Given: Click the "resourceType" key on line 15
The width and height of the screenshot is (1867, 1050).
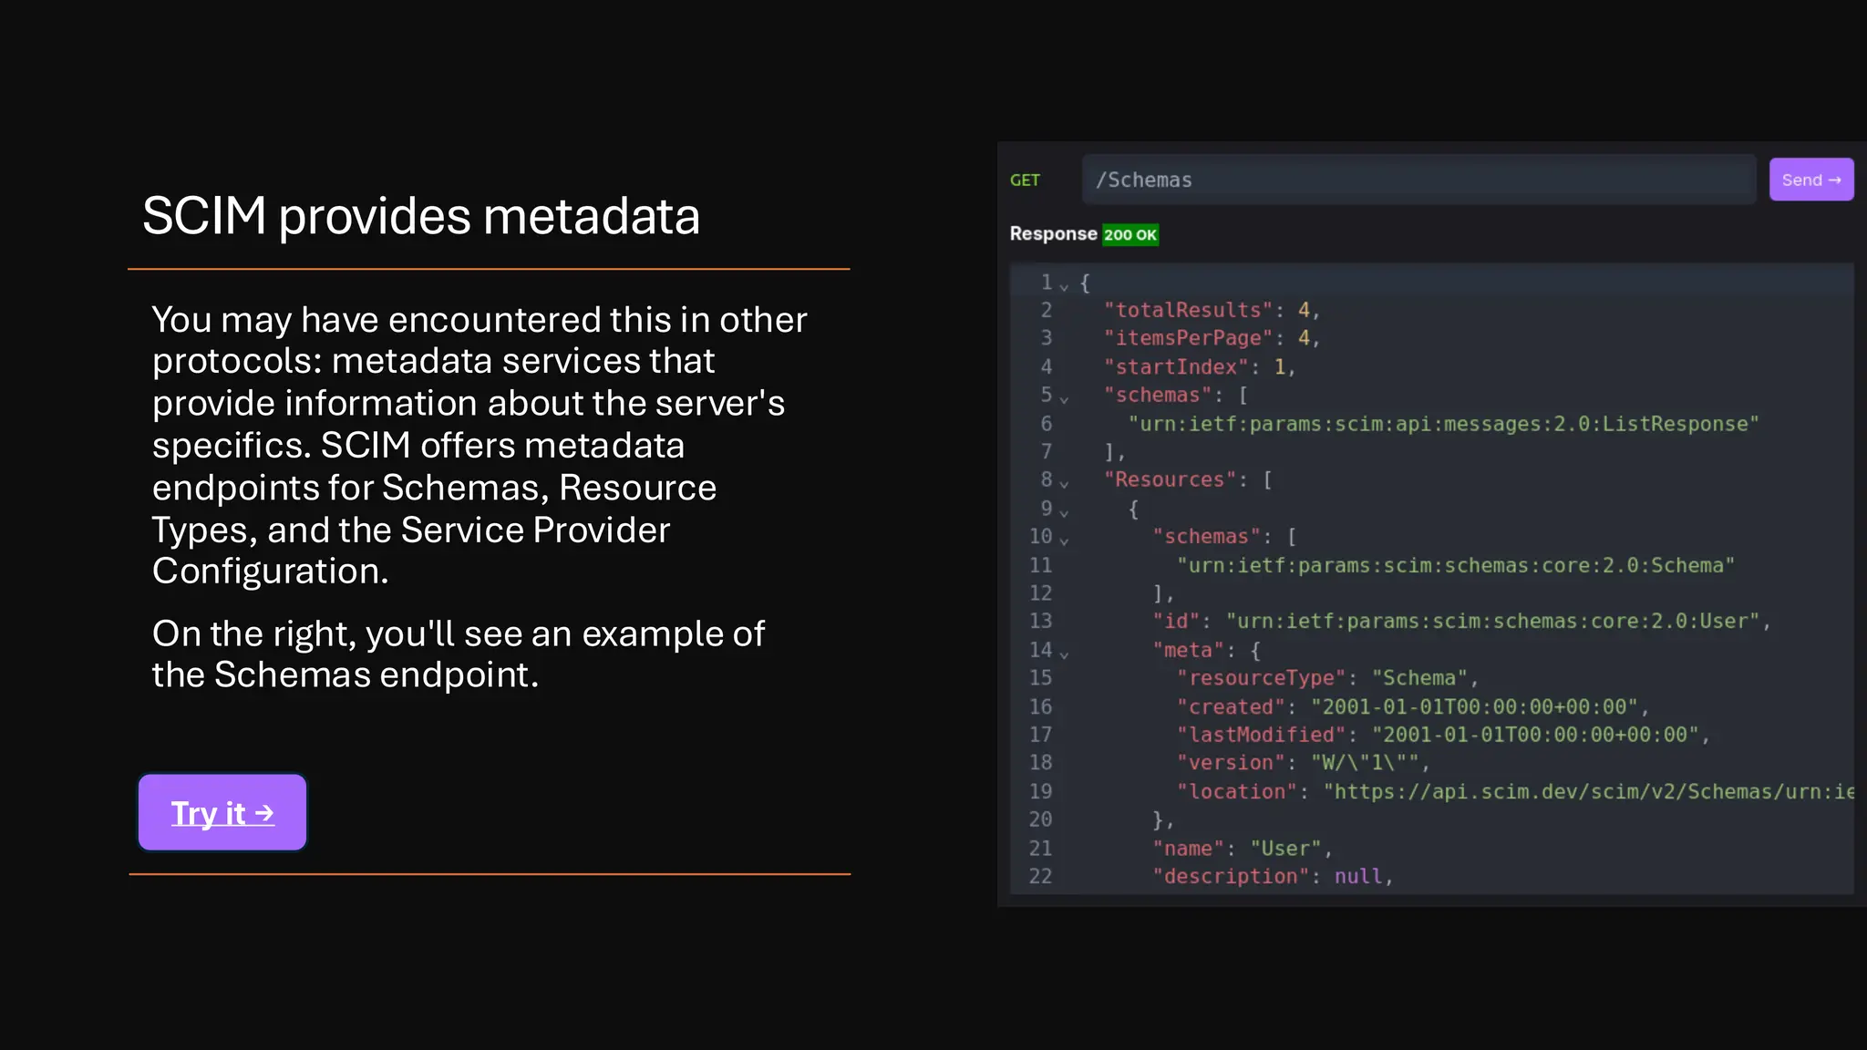Looking at the screenshot, I should (1261, 677).
